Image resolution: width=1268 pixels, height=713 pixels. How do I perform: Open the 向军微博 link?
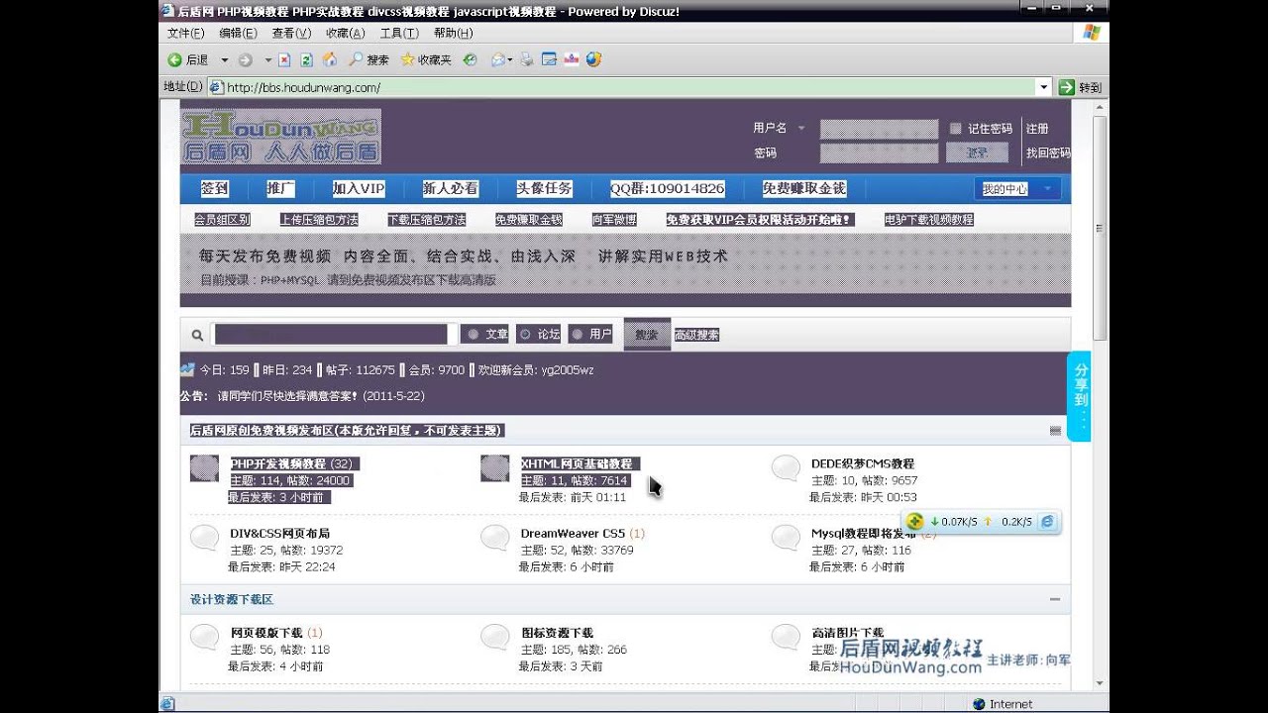point(614,220)
